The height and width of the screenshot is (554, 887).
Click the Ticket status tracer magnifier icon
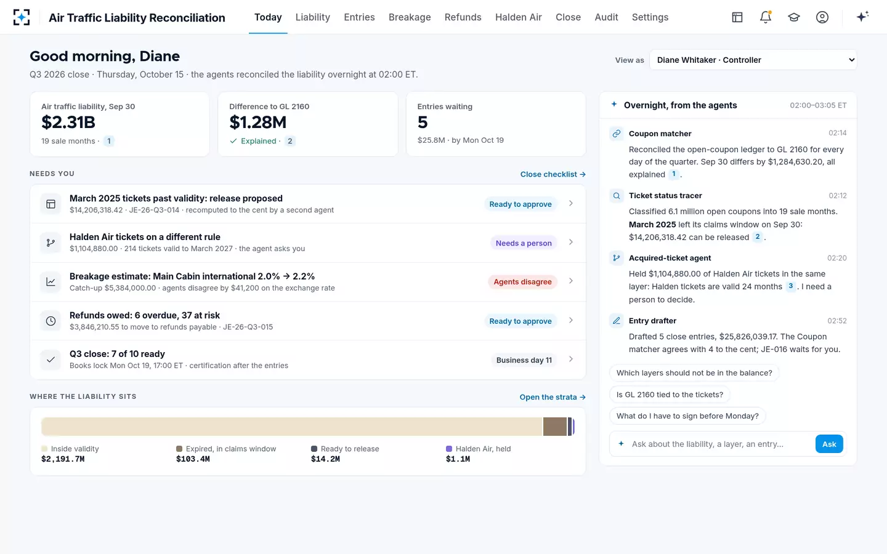(616, 196)
